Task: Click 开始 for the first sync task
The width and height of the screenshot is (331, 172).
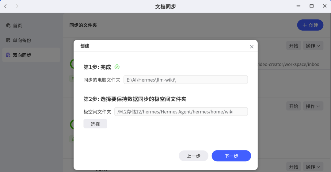Action: [294, 46]
